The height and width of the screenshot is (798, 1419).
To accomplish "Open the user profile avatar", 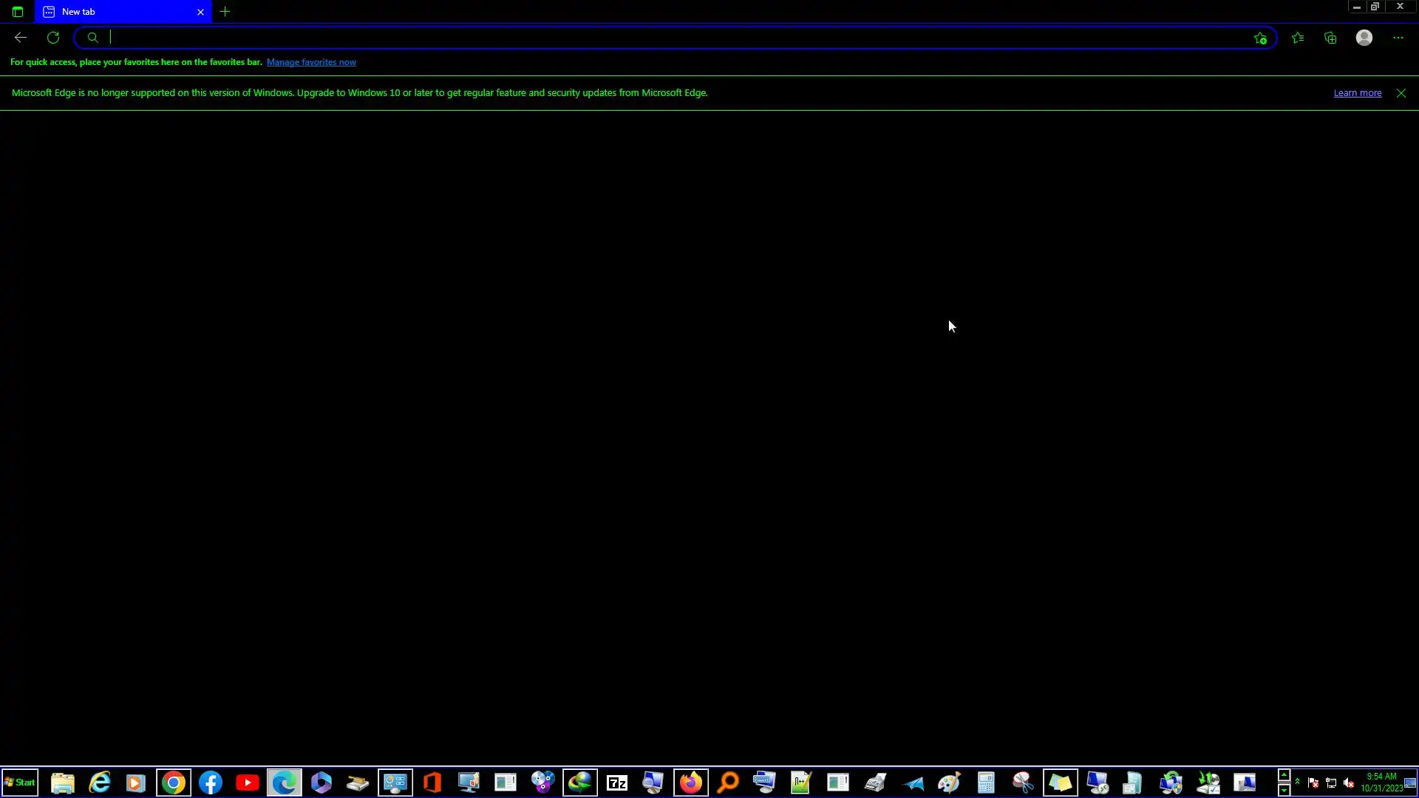I will pos(1364,38).
